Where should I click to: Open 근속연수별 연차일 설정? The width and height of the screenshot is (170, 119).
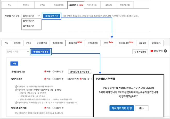click(80, 71)
